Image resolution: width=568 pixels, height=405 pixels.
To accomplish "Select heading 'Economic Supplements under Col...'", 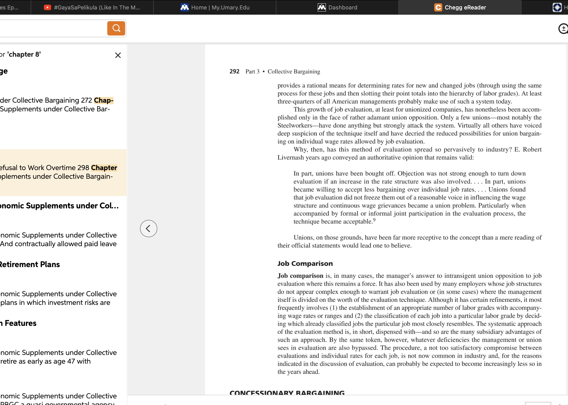I will 59,206.
